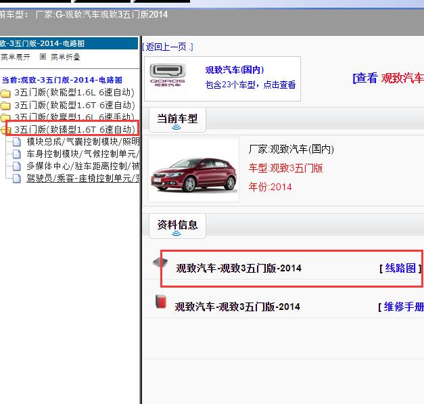This screenshot has width=424, height=404.
Task: Click 包含23个车型，点击查看 link
Action: click(x=250, y=85)
